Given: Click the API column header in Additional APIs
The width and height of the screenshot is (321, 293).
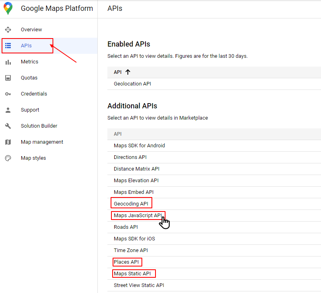Looking at the screenshot, I should coord(118,134).
